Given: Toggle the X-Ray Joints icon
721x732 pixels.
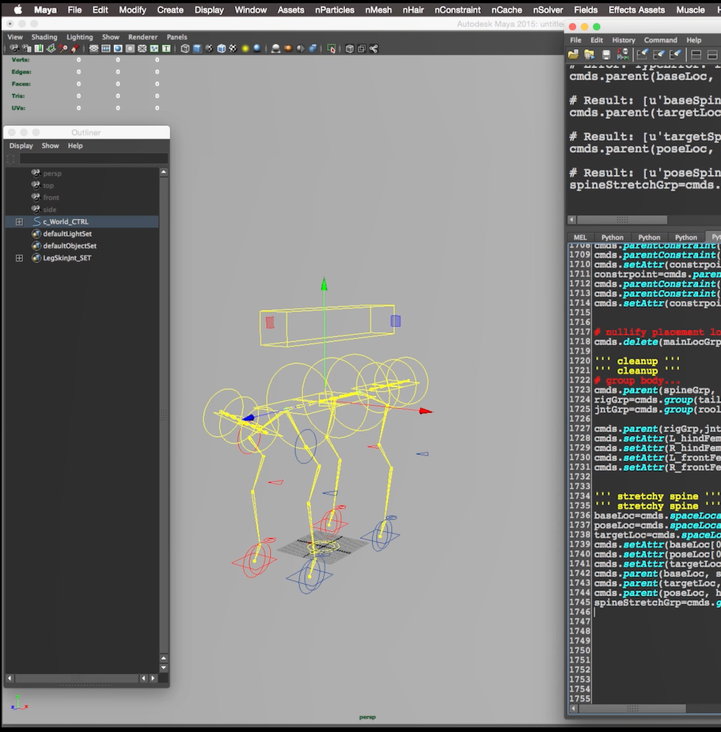Looking at the screenshot, I should click(362, 48).
